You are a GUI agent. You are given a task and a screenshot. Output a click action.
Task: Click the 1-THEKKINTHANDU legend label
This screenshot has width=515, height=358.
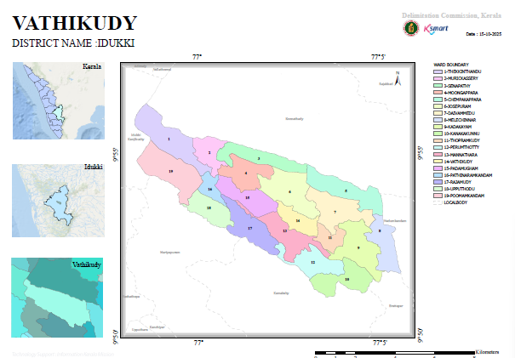tap(462, 71)
